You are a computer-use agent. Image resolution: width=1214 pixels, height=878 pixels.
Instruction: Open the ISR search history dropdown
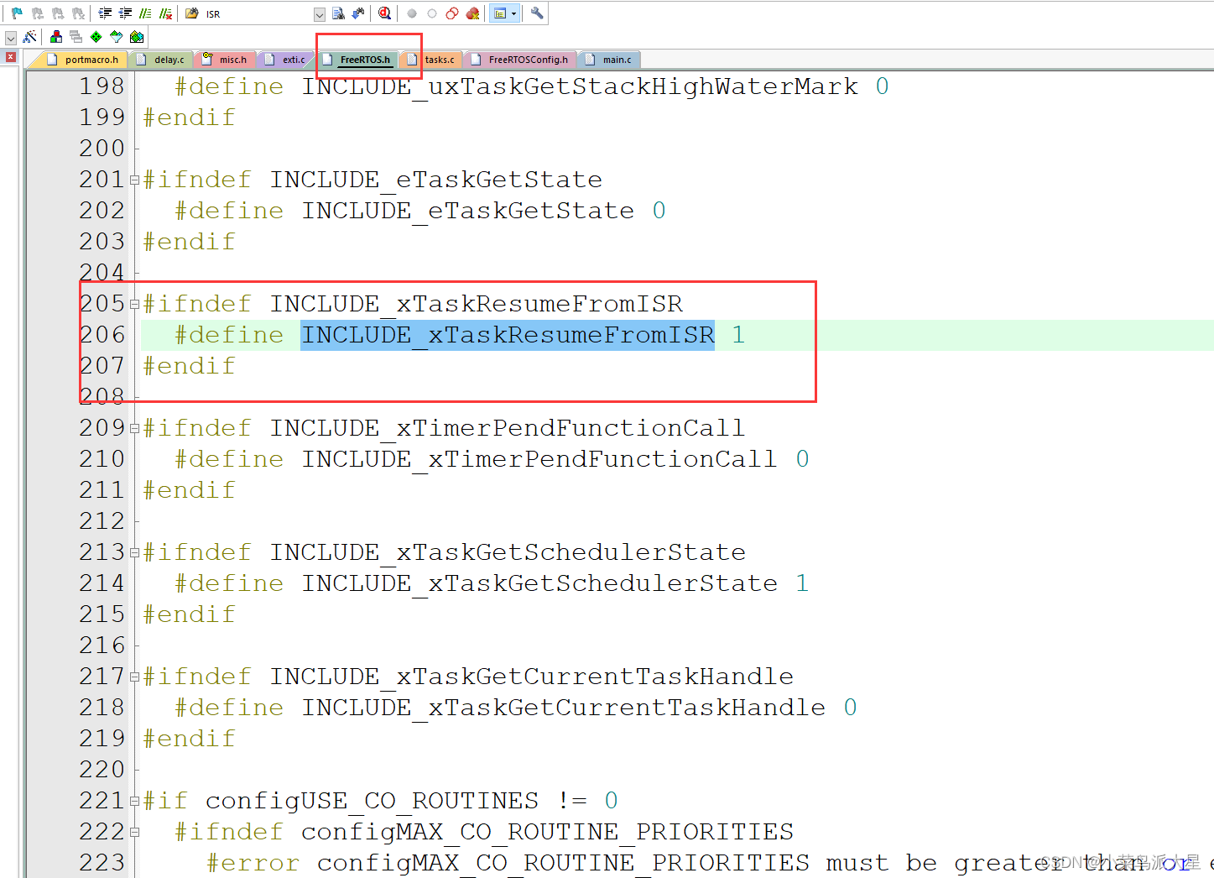[318, 13]
